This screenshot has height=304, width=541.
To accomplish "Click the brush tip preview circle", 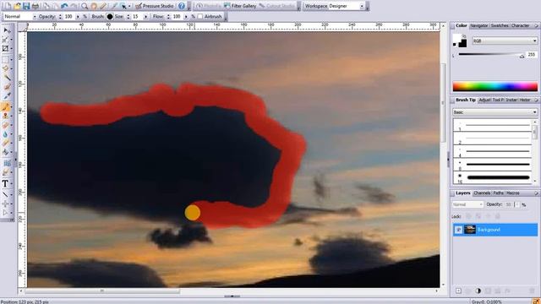I will 110,17.
